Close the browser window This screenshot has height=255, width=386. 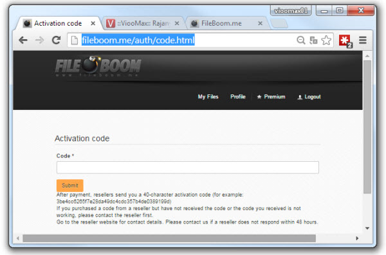tap(361, 10)
